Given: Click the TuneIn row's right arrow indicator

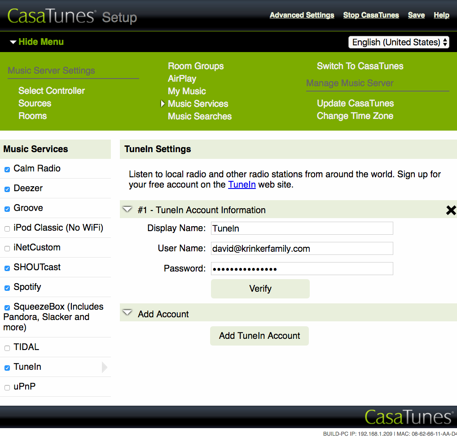Looking at the screenshot, I should tap(104, 367).
